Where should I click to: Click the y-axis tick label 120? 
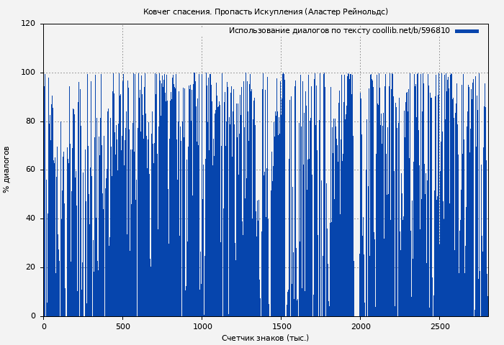point(28,24)
